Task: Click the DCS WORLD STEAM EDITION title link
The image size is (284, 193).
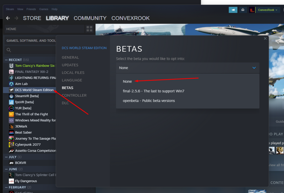Action: (x=84, y=48)
